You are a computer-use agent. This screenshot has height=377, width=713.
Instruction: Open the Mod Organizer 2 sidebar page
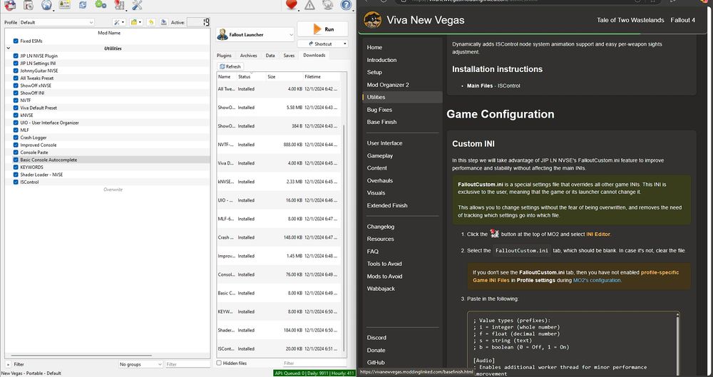coord(388,85)
